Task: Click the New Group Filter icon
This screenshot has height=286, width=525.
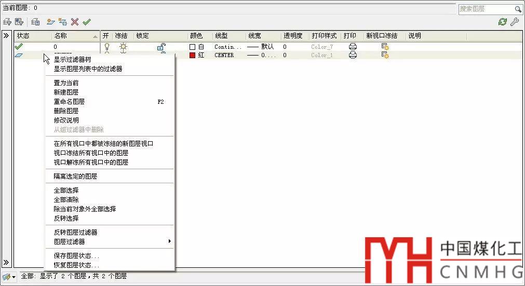Action: [19, 22]
